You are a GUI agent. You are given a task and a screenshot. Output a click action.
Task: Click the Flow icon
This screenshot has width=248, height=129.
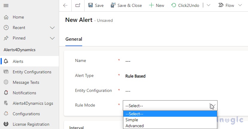[x=221, y=5]
